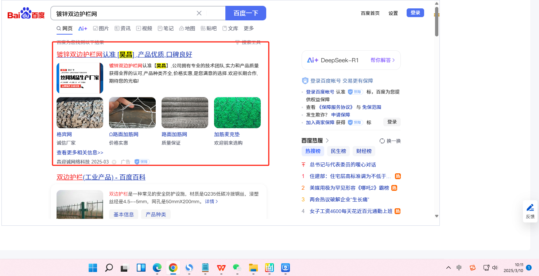The width and height of the screenshot is (539, 276).
Task: Open the AI+ search tab
Action: pos(83,28)
